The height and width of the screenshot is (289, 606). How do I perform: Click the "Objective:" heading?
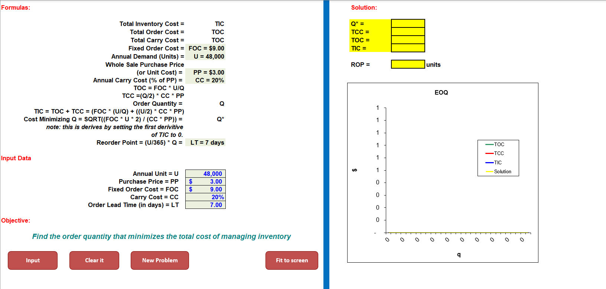[x=16, y=220]
